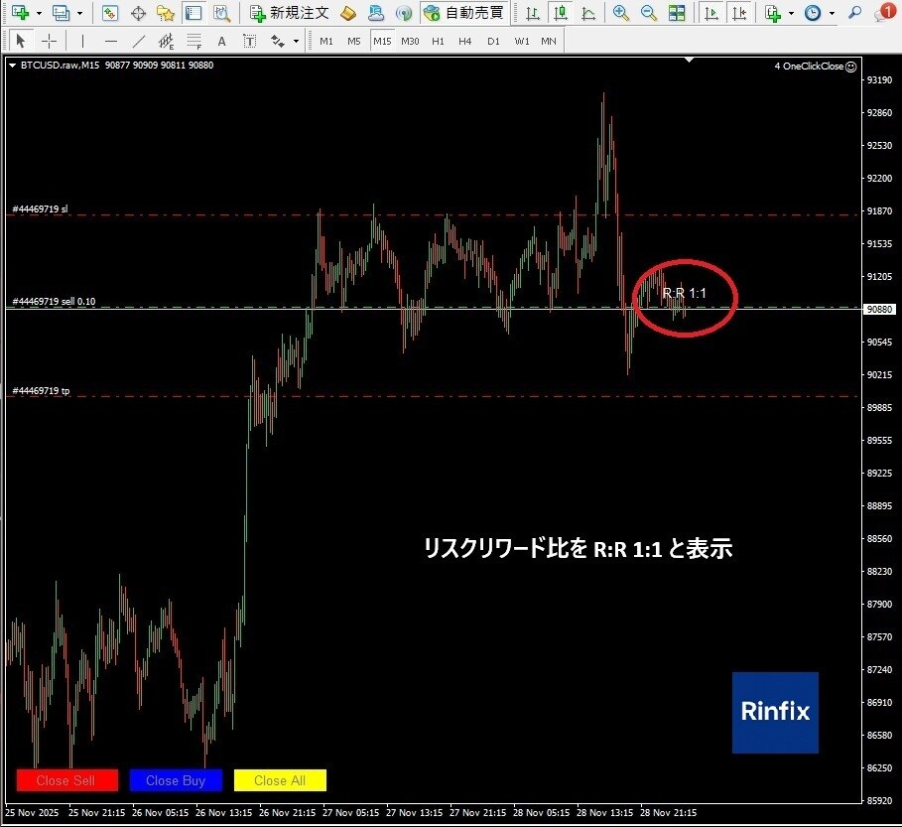The height and width of the screenshot is (827, 902).
Task: Click the R:R 1:1 label
Action: 684,294
